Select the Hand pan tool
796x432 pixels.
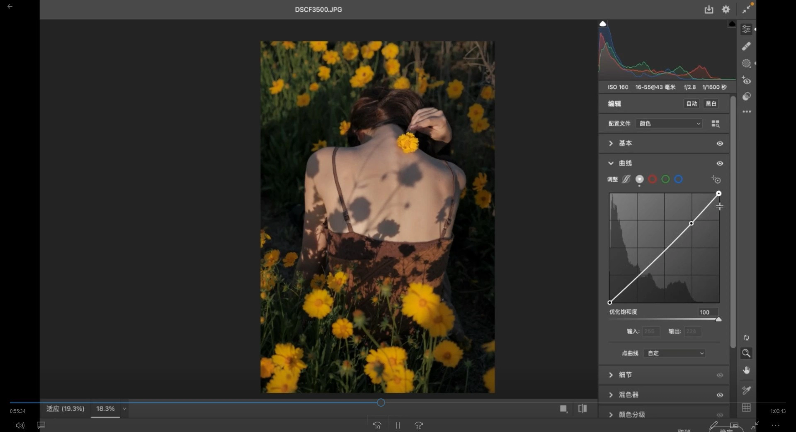(x=746, y=370)
